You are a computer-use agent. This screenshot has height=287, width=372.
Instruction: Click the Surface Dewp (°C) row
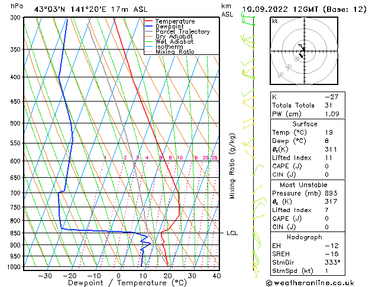(308, 141)
